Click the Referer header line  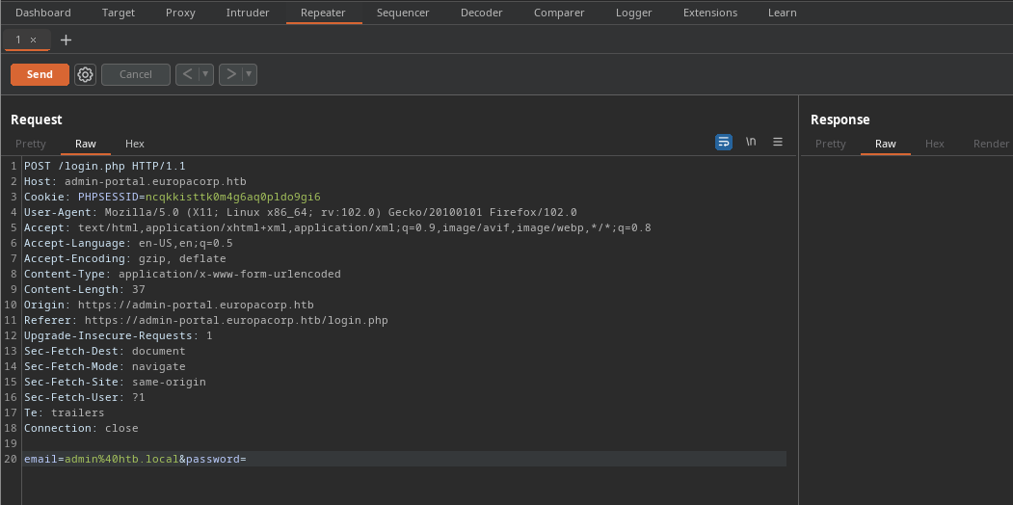click(205, 320)
